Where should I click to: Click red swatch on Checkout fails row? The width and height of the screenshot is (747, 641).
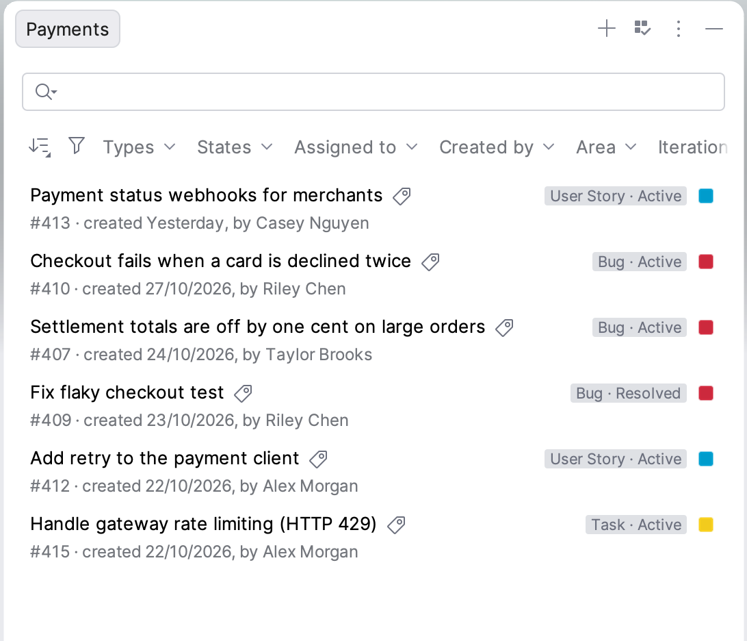click(x=706, y=262)
